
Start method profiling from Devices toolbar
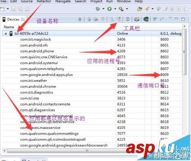point(118,19)
